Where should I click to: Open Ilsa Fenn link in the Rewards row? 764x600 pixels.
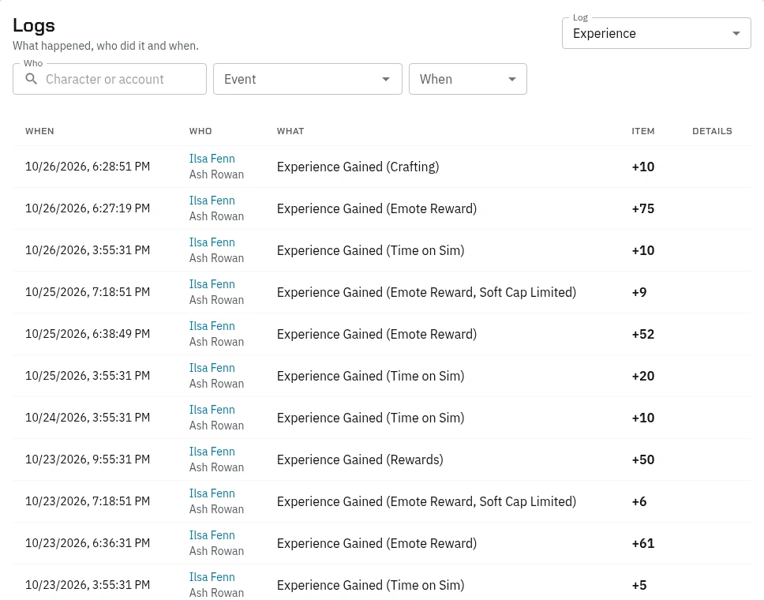(212, 452)
